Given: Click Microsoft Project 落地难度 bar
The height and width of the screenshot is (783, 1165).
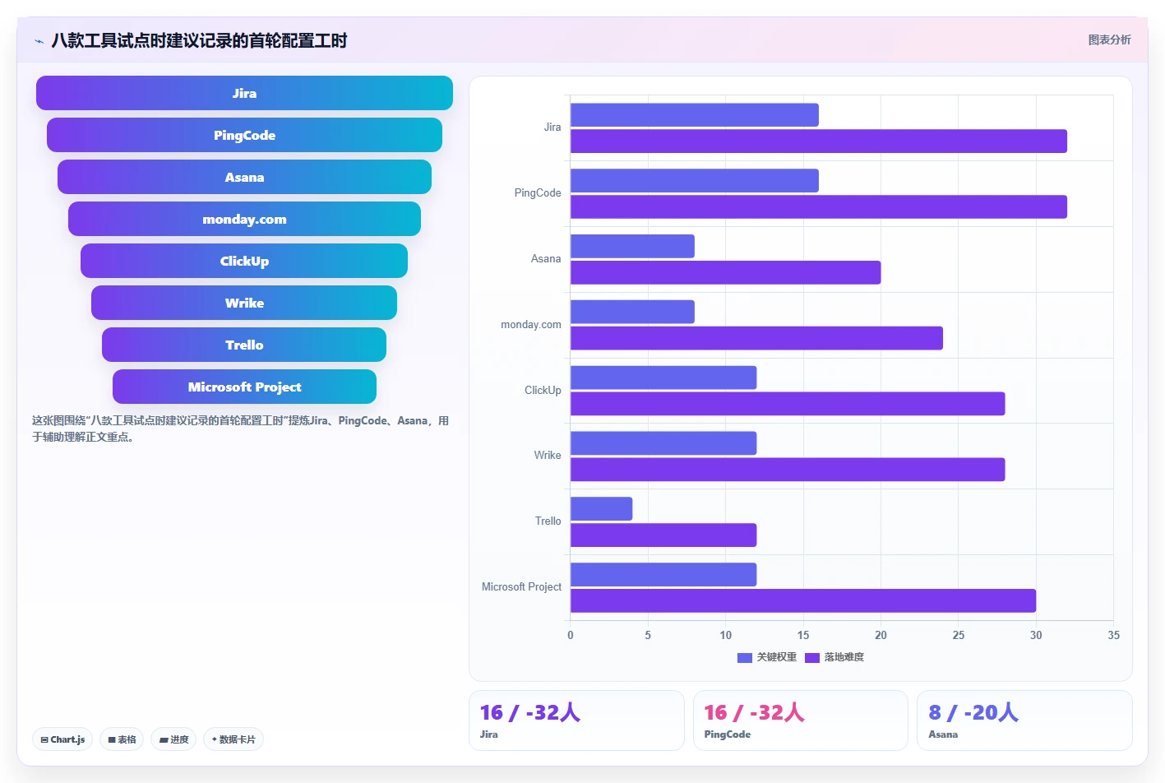Looking at the screenshot, I should (803, 600).
